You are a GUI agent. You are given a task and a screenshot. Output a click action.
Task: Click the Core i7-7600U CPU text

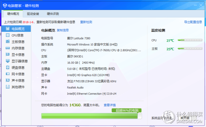104,50
